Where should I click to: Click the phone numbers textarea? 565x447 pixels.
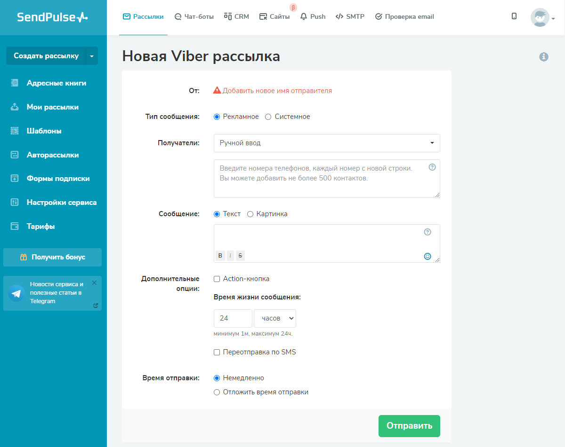point(327,179)
